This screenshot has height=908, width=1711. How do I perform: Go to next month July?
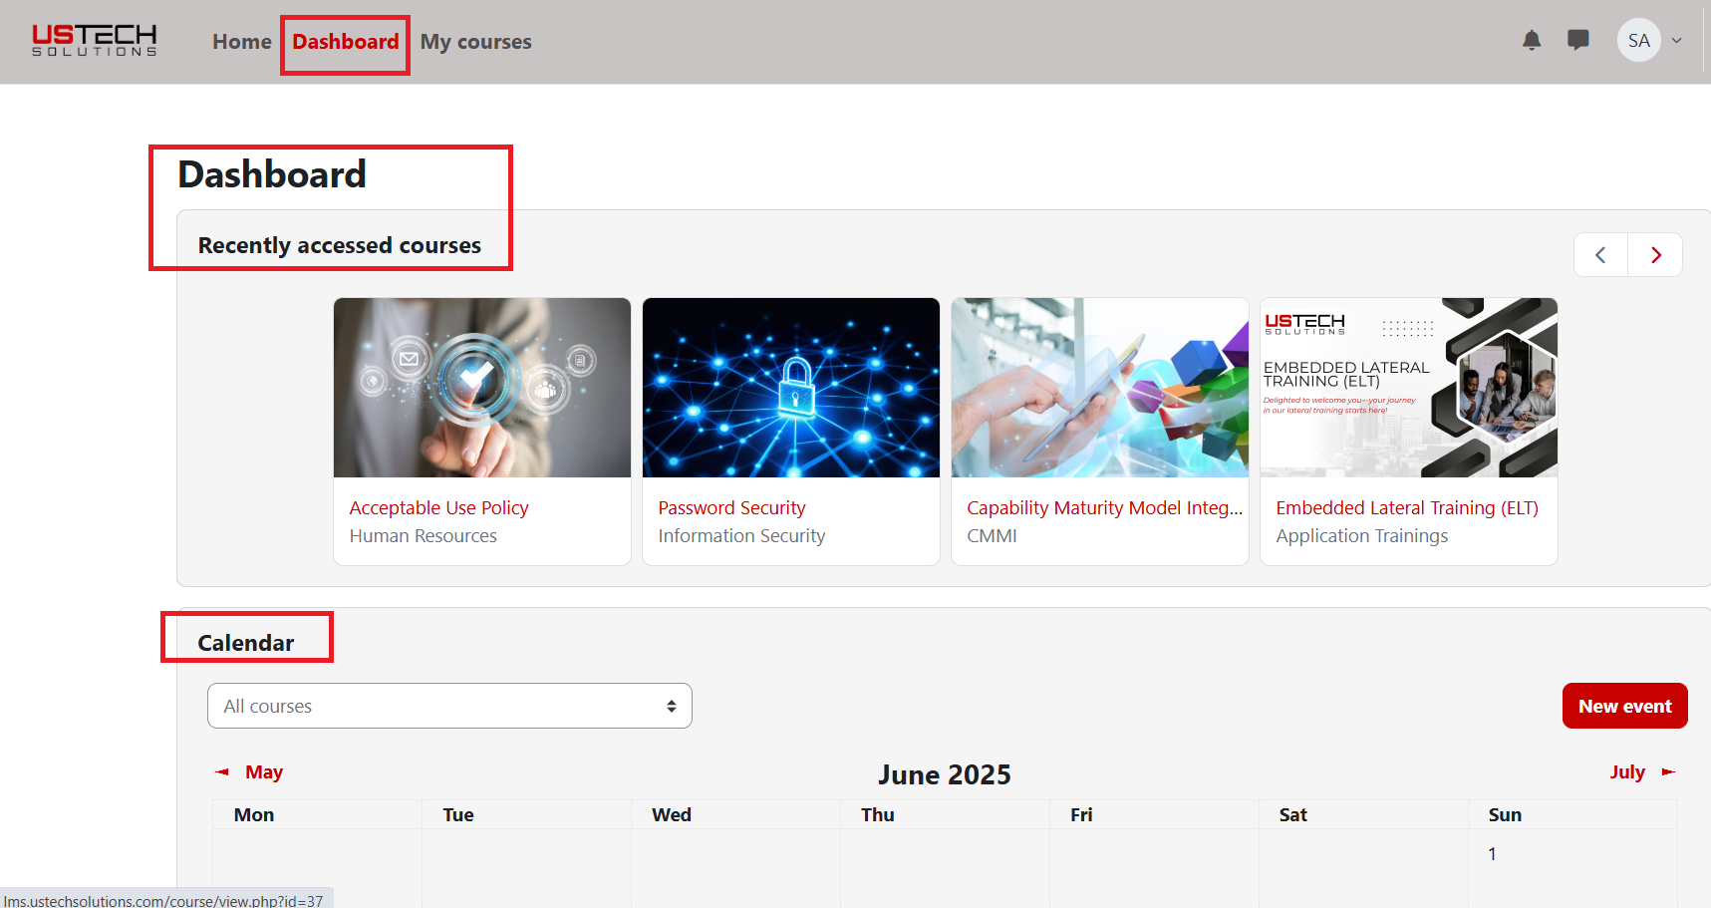pyautogui.click(x=1627, y=772)
